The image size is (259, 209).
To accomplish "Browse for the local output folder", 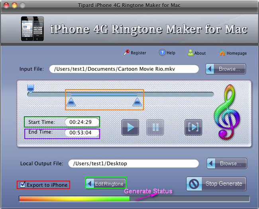I will 227,163.
